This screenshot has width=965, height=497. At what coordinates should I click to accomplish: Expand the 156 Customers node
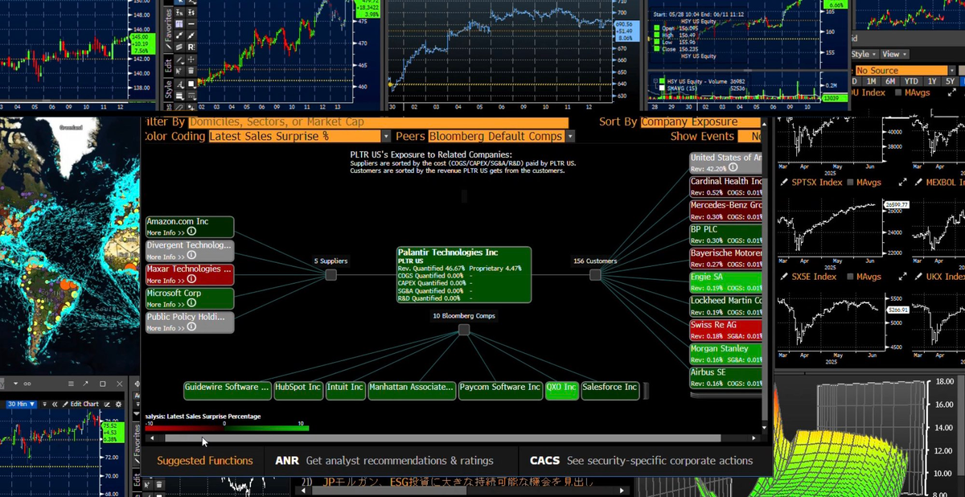tap(595, 275)
